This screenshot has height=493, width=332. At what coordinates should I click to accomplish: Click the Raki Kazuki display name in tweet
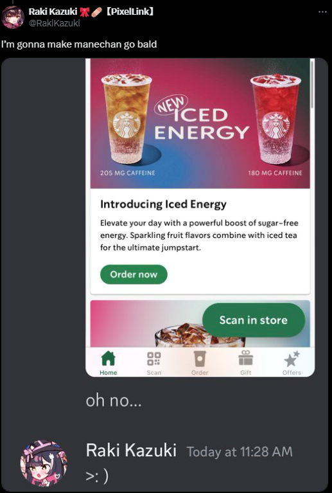coord(53,12)
